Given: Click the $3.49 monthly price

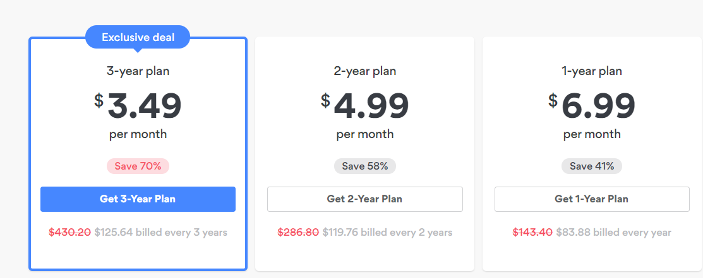Looking at the screenshot, I should tap(138, 106).
